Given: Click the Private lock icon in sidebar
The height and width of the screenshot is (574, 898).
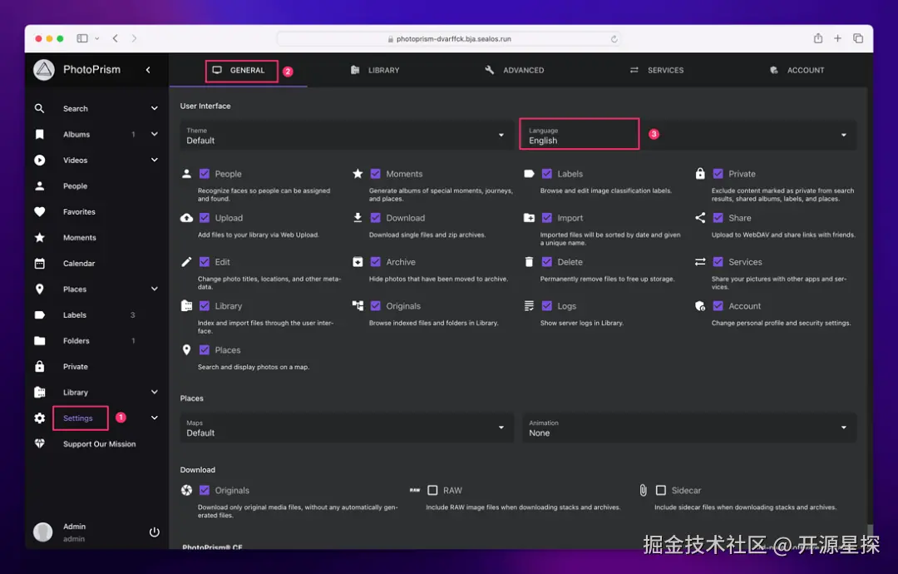Looking at the screenshot, I should point(40,366).
